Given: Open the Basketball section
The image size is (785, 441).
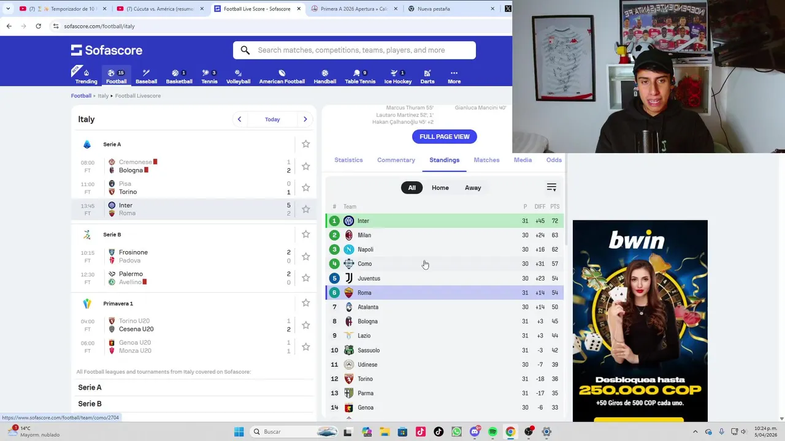Looking at the screenshot, I should [179, 76].
